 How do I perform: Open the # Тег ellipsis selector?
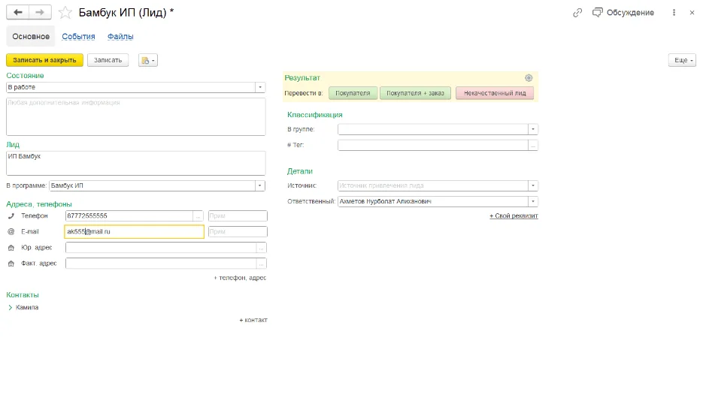533,145
